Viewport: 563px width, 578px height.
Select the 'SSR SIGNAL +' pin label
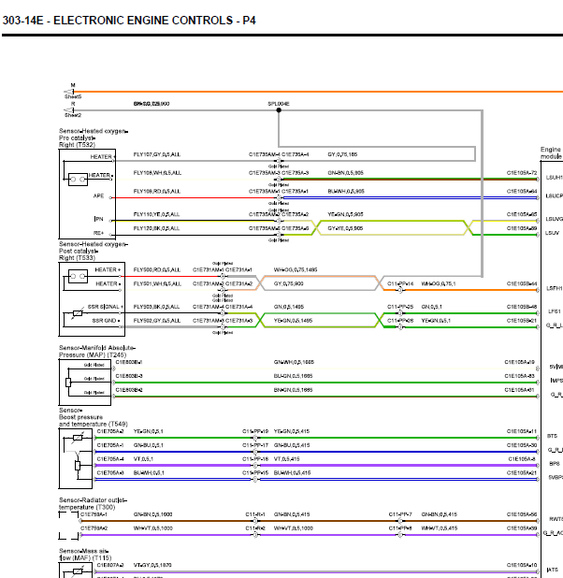(106, 307)
